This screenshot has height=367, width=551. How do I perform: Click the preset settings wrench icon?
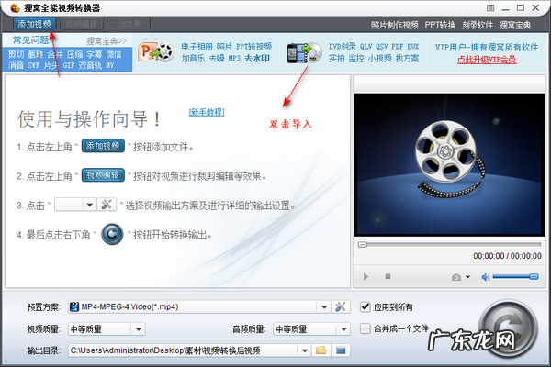(340, 307)
